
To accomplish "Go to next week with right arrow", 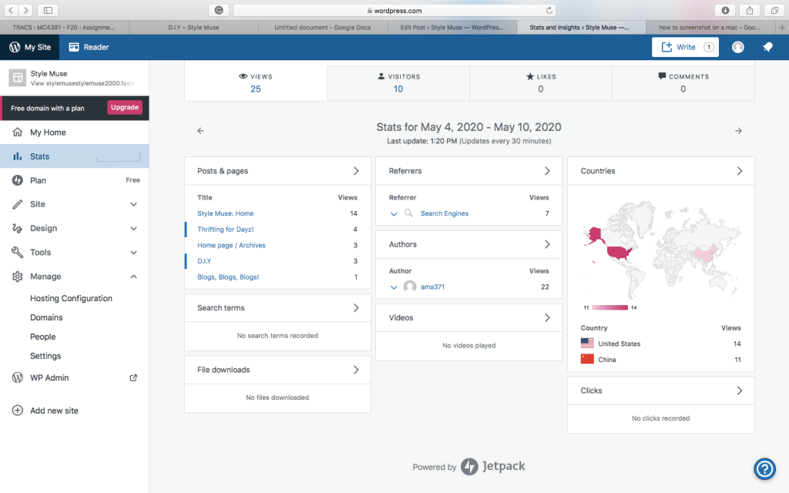I will point(738,131).
